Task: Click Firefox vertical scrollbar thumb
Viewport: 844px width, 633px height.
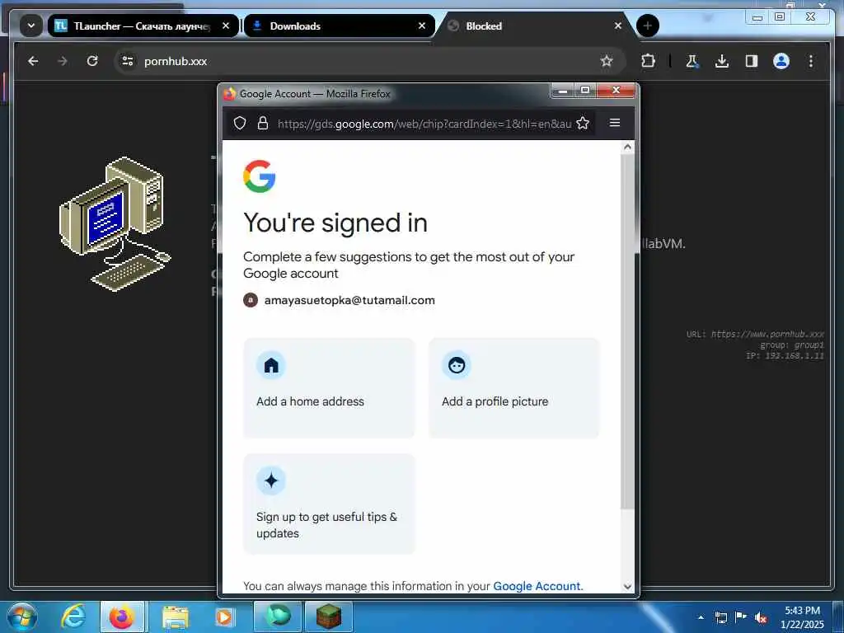Action: click(627, 331)
